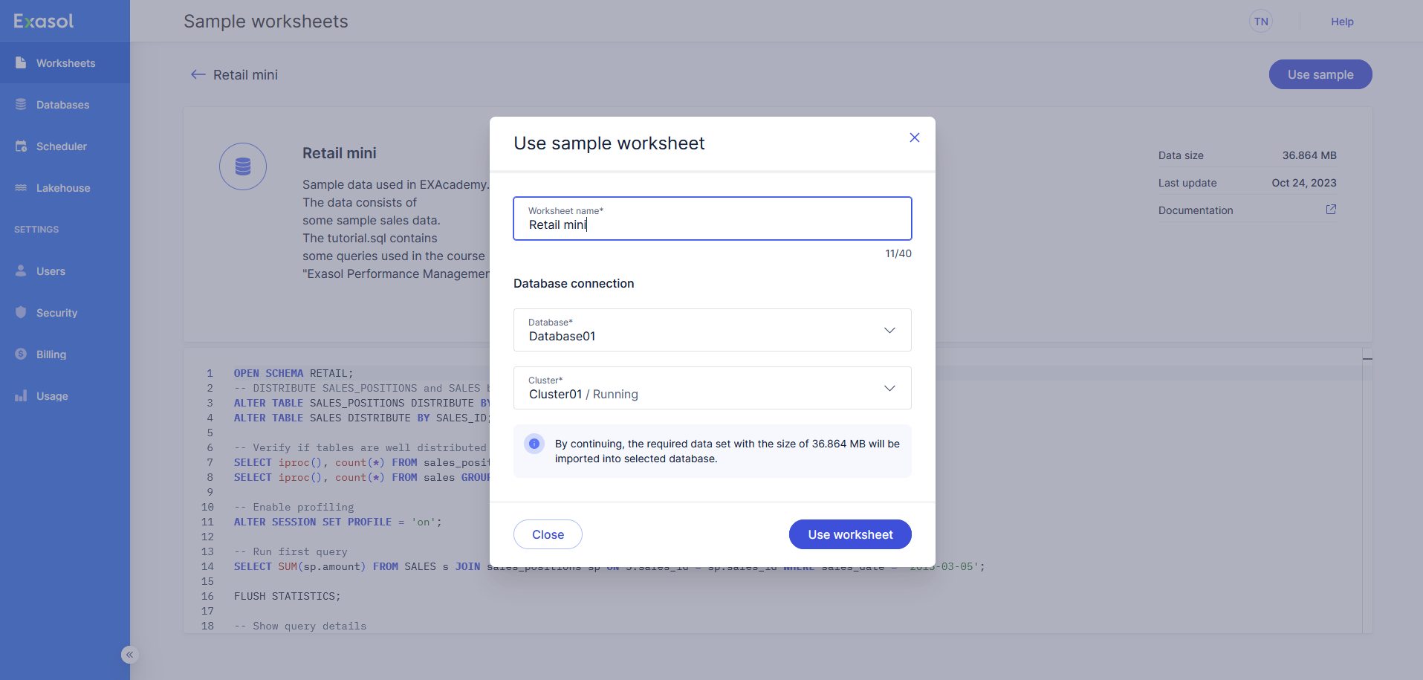The image size is (1423, 680).
Task: Open the Help menu
Action: click(x=1342, y=21)
